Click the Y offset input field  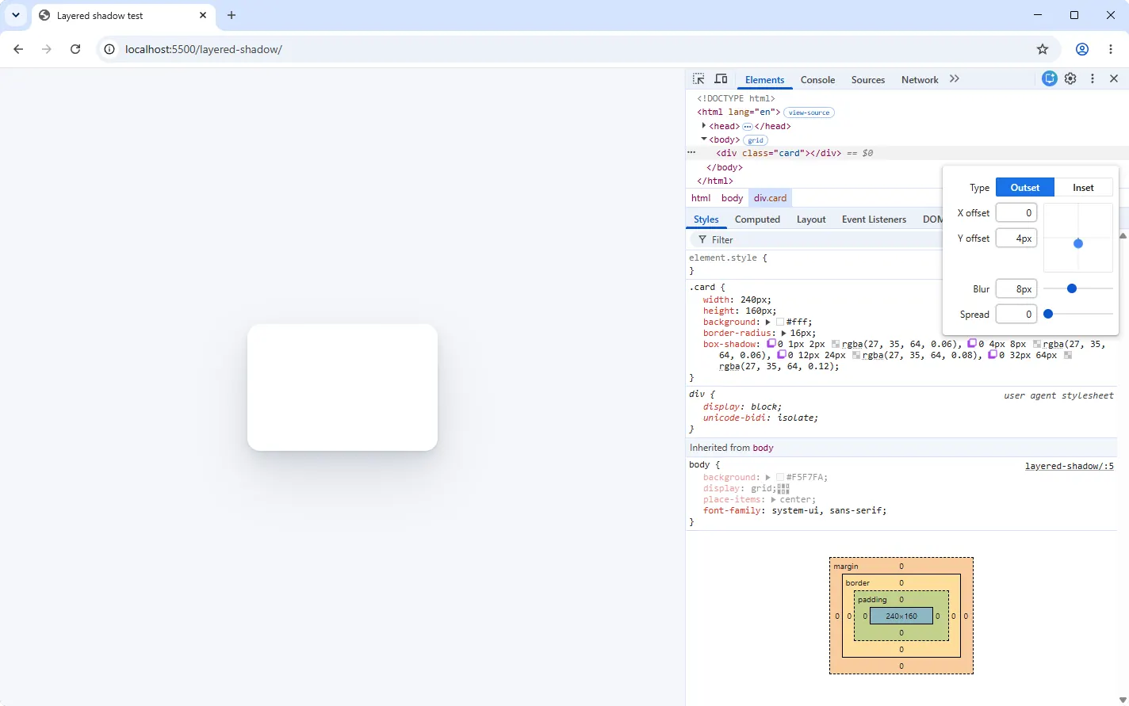[x=1016, y=239]
